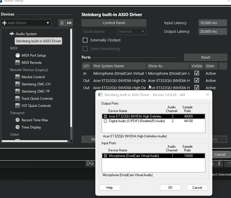Image resolution: width=231 pixels, height=198 pixels.
Task: Select Audio System in device tree
Action: point(26,34)
